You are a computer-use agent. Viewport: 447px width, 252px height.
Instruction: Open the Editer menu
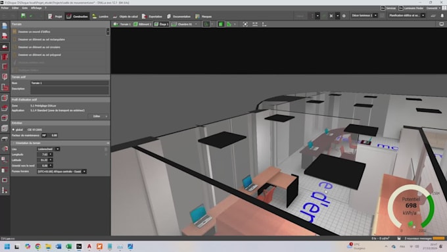pyautogui.click(x=15, y=8)
